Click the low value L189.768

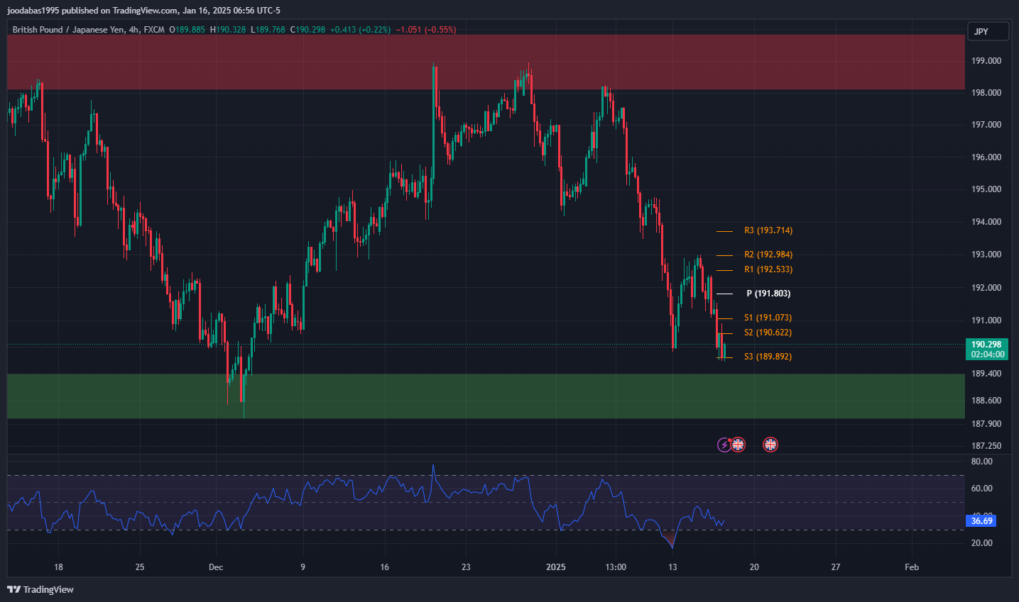(x=268, y=30)
